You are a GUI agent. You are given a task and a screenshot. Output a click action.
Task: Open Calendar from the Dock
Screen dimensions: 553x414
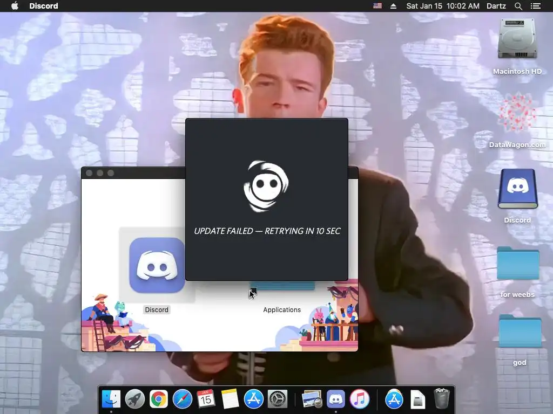pyautogui.click(x=206, y=399)
